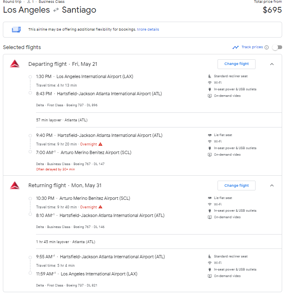Screen dimensions: 285x293
Task: Click the overnight warning icon on DL 146
Action: [x=100, y=207]
